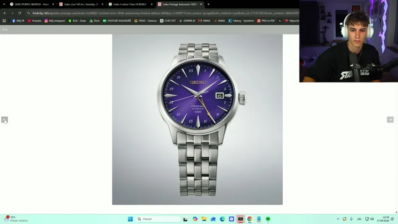Click the purple Seiko watch image
Image resolution: width=398 pixels, height=224 pixels.
tap(197, 119)
